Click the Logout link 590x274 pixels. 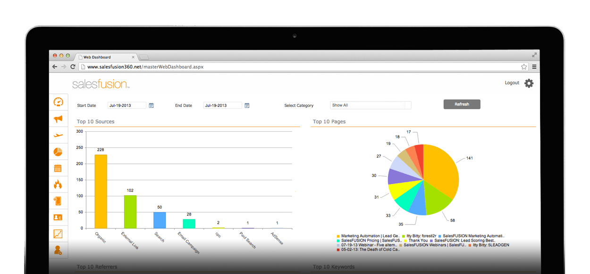pyautogui.click(x=512, y=83)
